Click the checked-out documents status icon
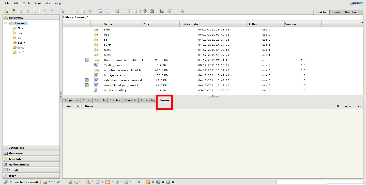The image size is (366, 185). pyautogui.click(x=98, y=182)
